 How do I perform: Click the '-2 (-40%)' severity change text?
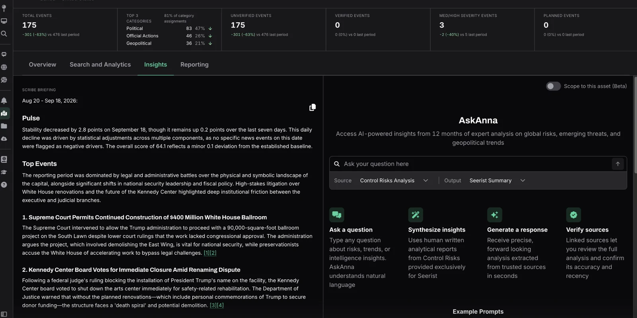tap(449, 35)
